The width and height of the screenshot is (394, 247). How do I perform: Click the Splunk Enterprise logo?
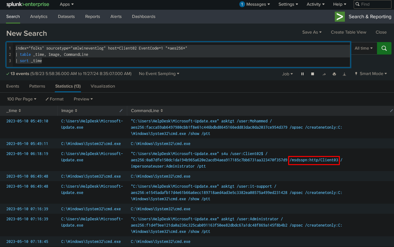[28, 4]
